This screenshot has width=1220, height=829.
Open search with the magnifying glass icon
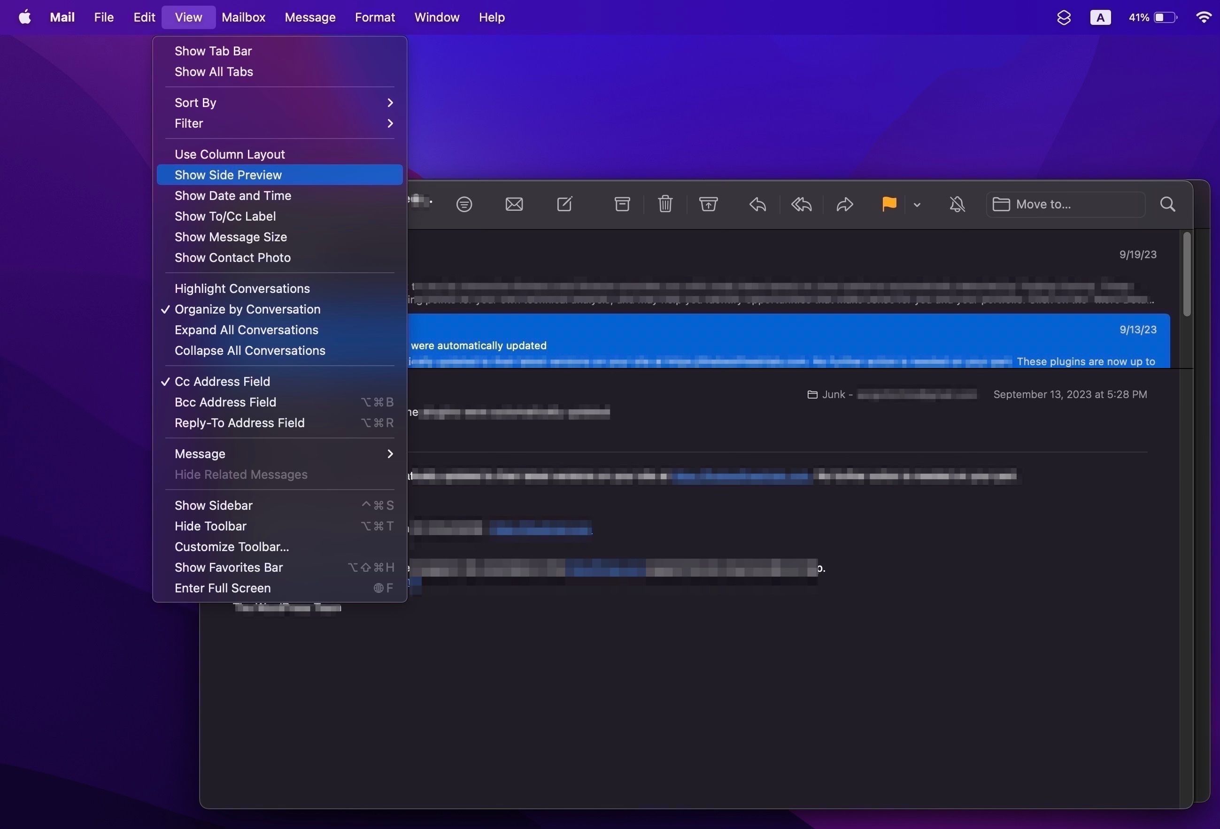point(1166,204)
